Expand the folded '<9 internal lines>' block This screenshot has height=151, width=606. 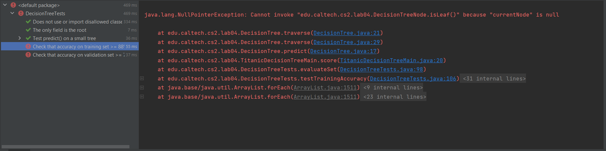point(393,88)
